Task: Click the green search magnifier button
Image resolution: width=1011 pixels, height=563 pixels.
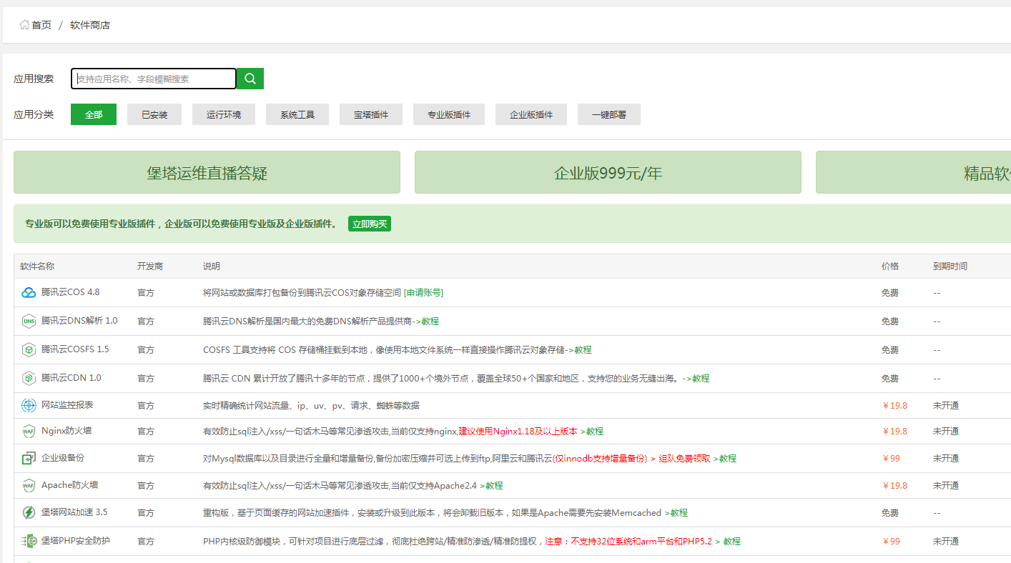Action: pyautogui.click(x=250, y=79)
